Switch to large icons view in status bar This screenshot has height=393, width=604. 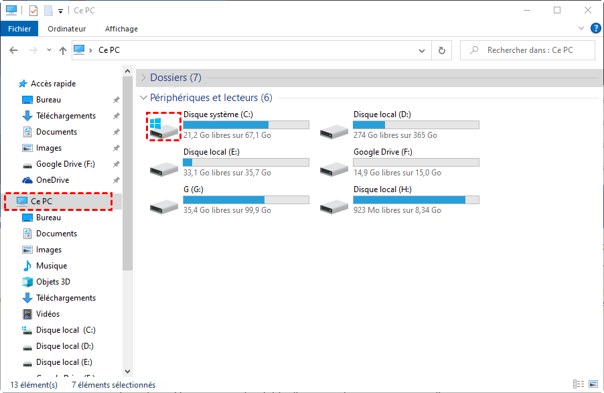593,385
